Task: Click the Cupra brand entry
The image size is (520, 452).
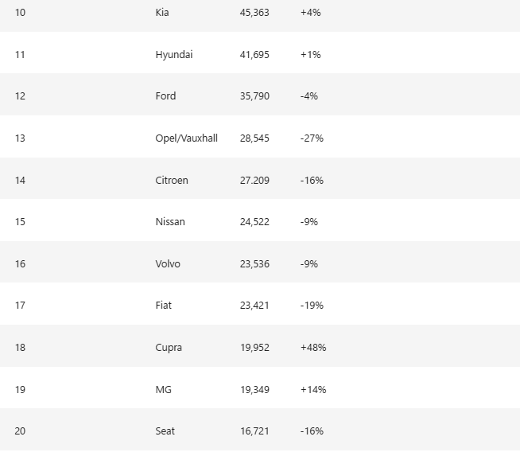Action: (x=169, y=347)
